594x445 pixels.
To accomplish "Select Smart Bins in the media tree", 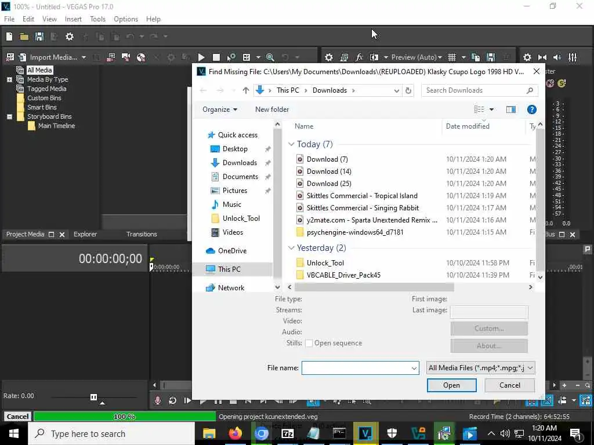I will click(x=42, y=107).
